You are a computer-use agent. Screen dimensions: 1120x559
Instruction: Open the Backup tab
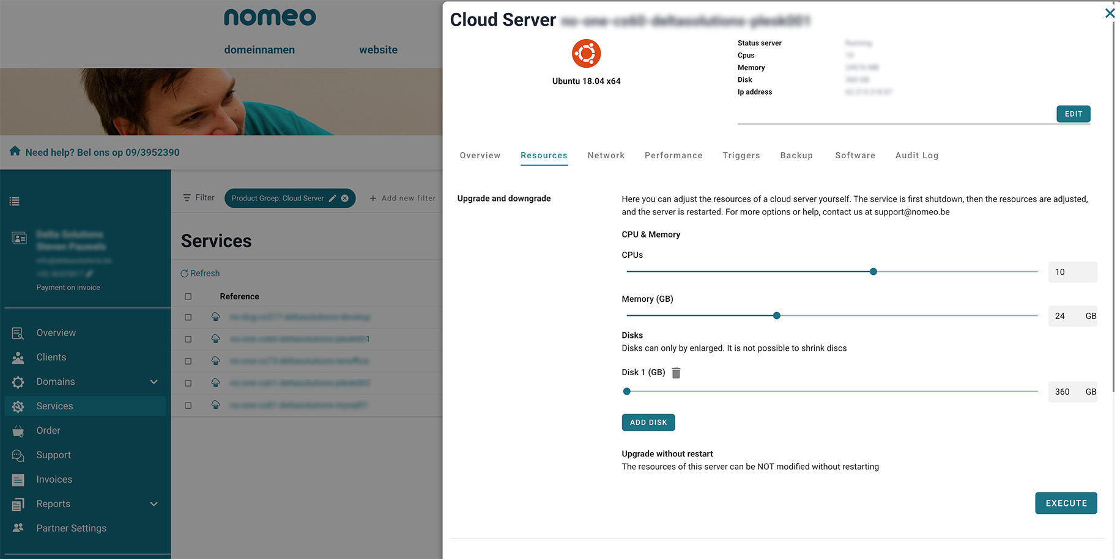click(x=796, y=155)
